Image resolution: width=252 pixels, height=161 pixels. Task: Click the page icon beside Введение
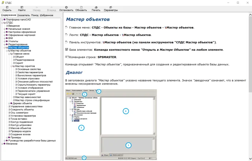click(7, 26)
